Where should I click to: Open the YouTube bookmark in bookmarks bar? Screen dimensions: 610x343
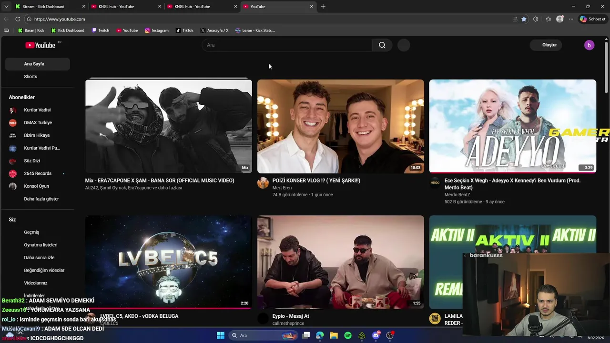pos(127,30)
